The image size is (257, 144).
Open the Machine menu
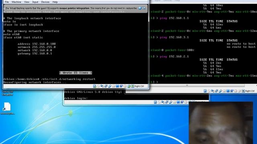click(x=16, y=2)
